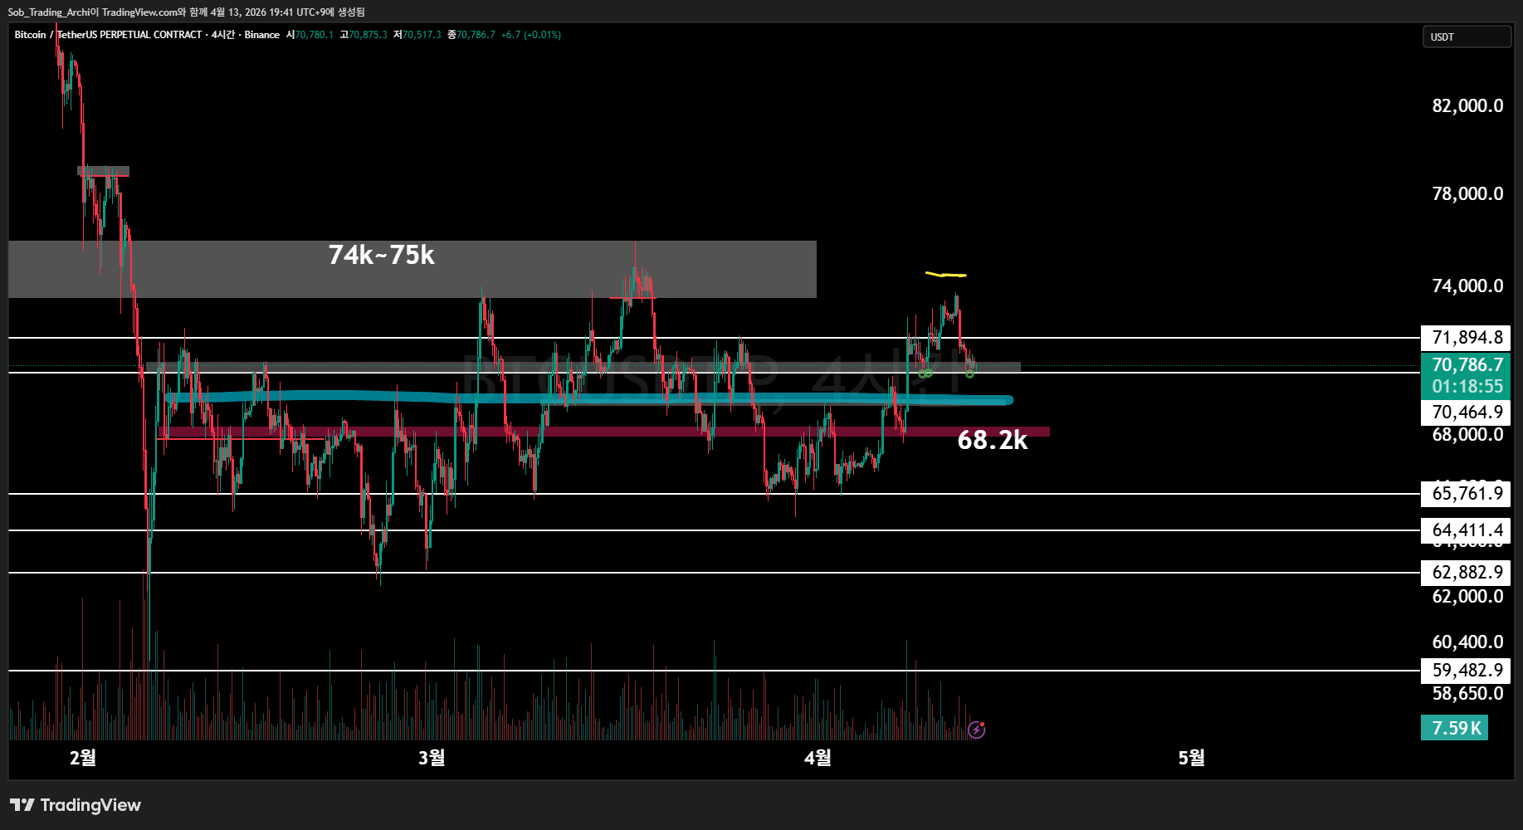Click the 4월 time axis label

[818, 758]
